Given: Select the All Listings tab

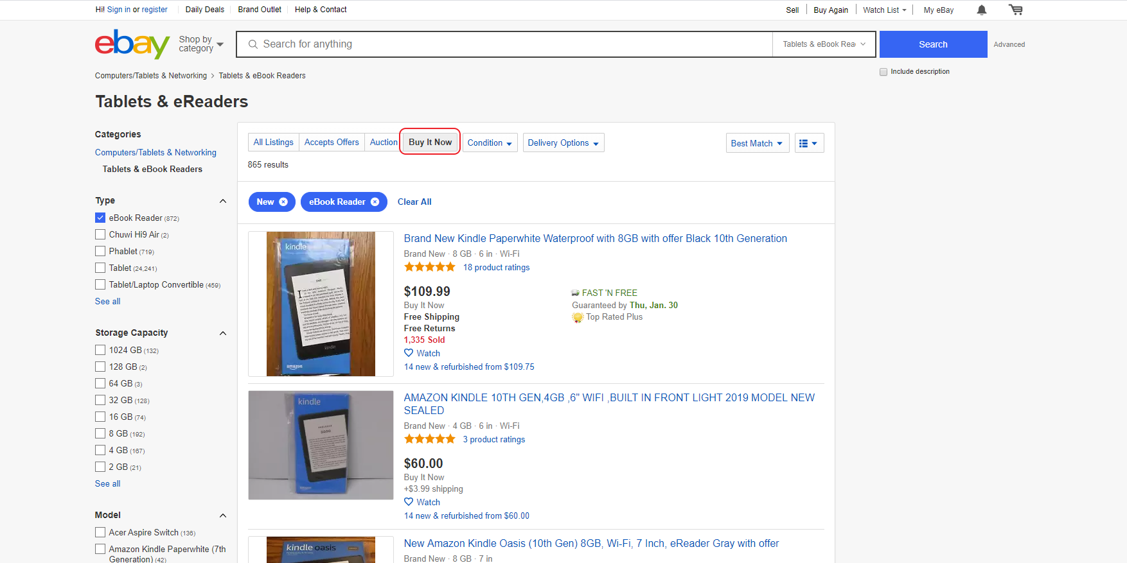Looking at the screenshot, I should point(273,143).
